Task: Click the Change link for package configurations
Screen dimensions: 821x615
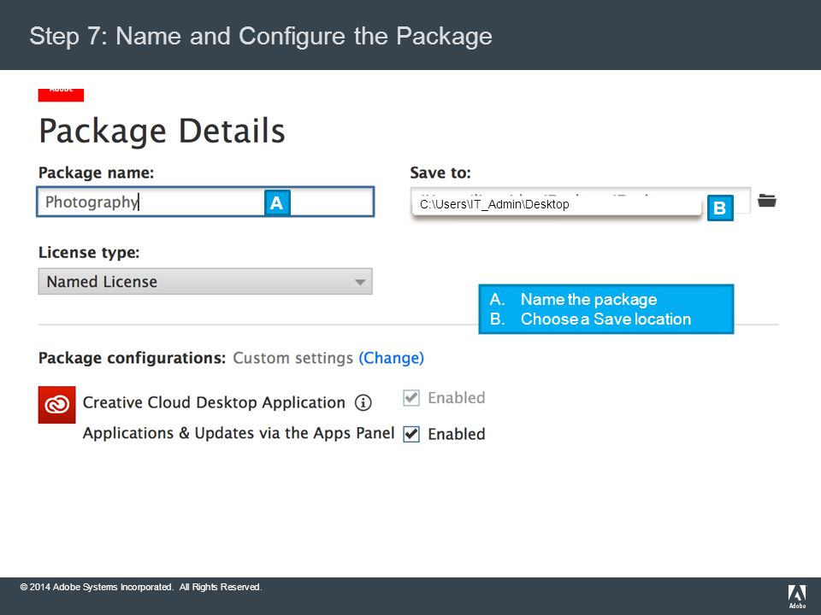Action: 391,358
